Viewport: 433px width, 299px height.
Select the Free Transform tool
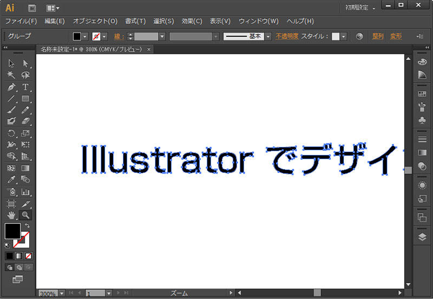click(x=25, y=144)
